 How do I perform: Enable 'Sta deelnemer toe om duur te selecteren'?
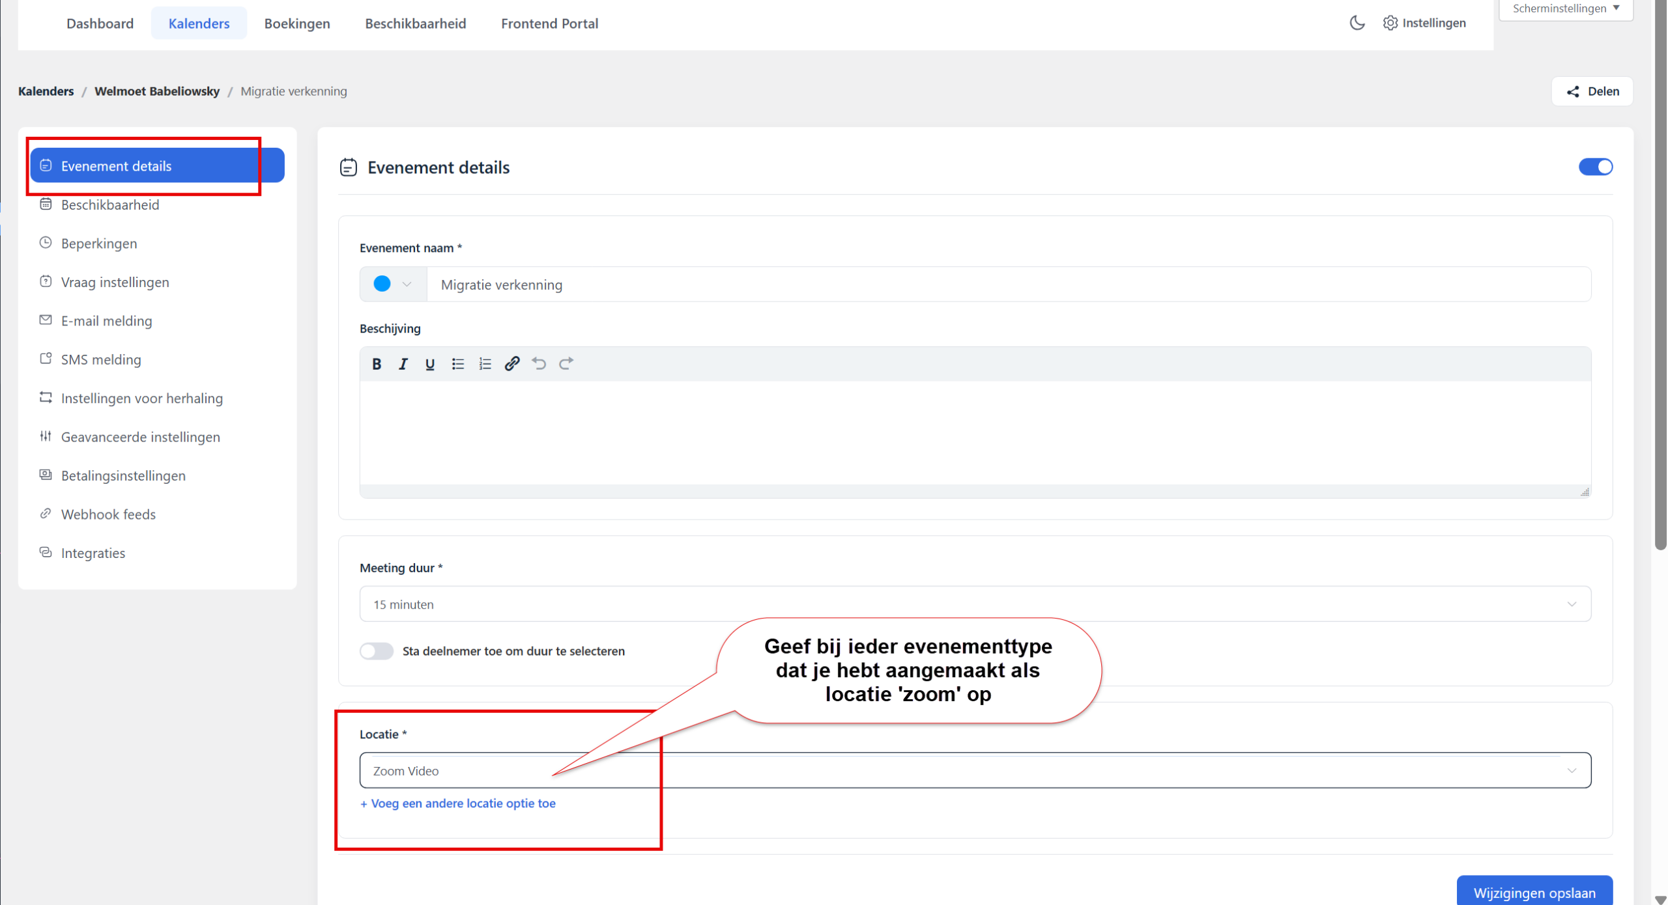tap(377, 651)
